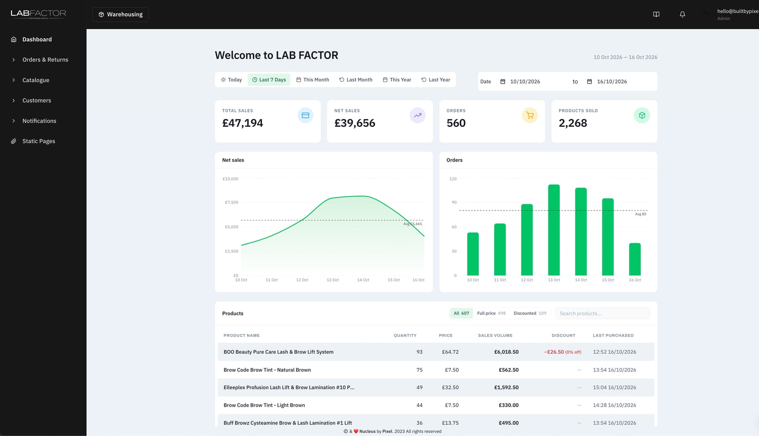759x436 pixels.
Task: Select the Last Year range filter
Action: [x=436, y=79]
